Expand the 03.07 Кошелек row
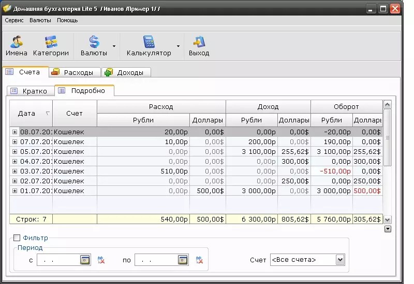The image size is (414, 284). click(x=15, y=171)
